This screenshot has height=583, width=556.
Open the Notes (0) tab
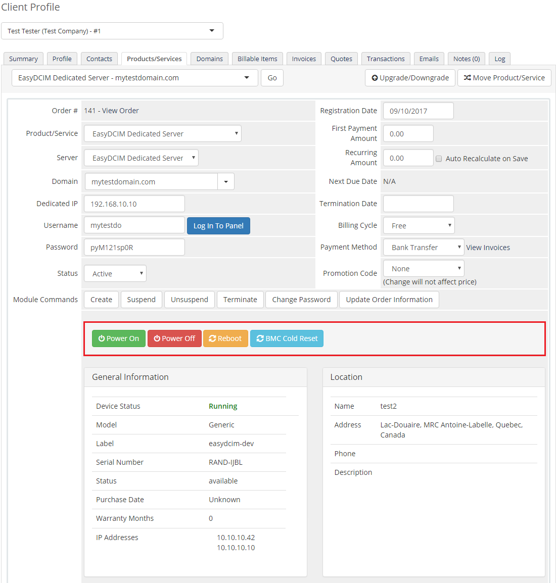click(467, 59)
